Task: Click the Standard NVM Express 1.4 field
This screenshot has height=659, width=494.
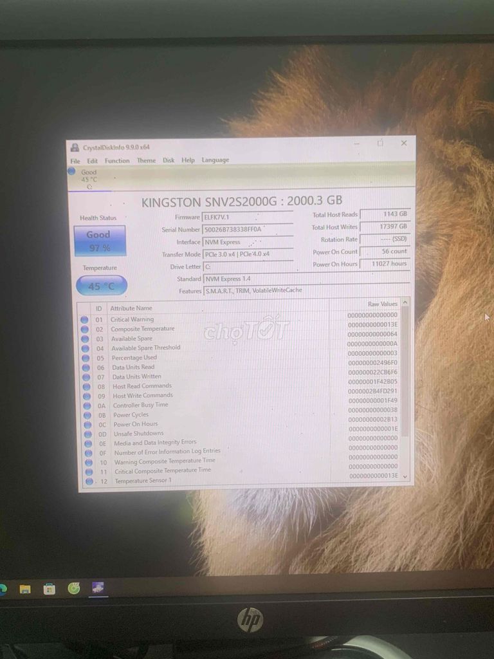Action: (x=306, y=279)
